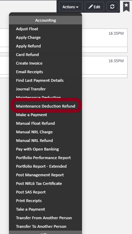This screenshot has height=234, width=132.
Task: Open the Actions dropdown
Action: pyautogui.click(x=71, y=7)
